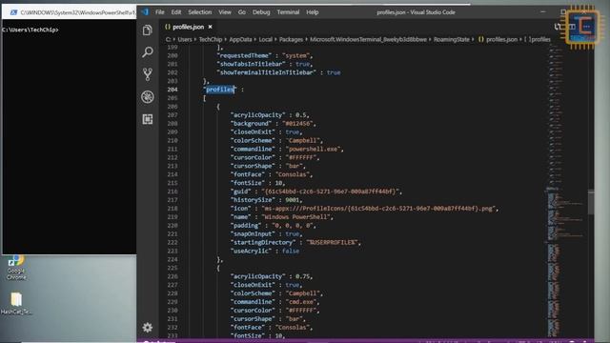The height and width of the screenshot is (343, 610).
Task: Select the HashCat folder on desktop
Action: pos(16,303)
